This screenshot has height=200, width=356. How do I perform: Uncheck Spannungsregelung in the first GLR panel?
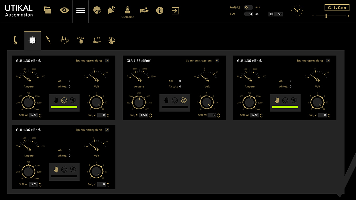(x=107, y=61)
